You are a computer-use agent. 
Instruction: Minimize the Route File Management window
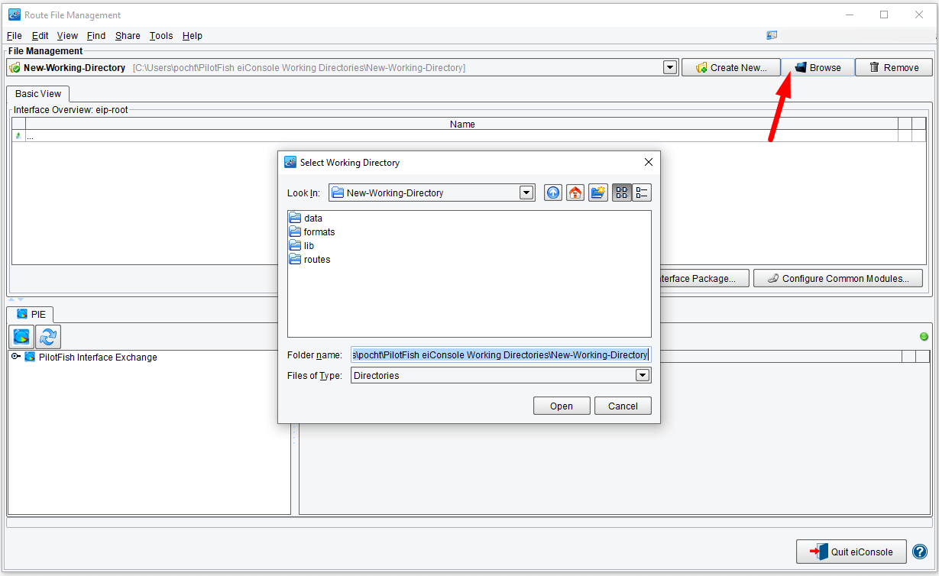tap(849, 15)
